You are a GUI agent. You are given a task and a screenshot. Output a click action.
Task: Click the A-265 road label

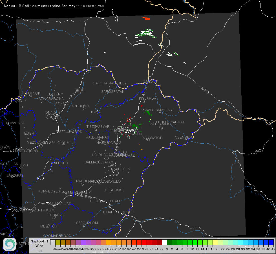coord(205,90)
